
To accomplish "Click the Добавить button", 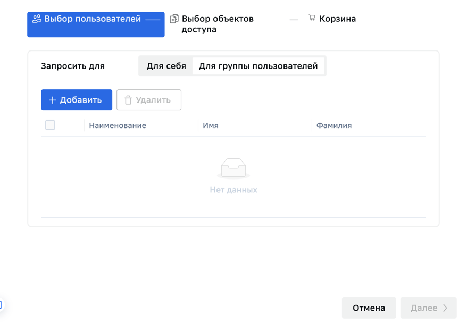I will coord(77,100).
